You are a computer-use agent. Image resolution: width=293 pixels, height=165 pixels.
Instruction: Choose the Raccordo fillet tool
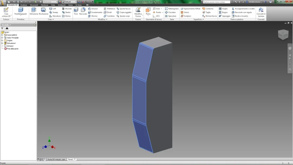pos(83,11)
